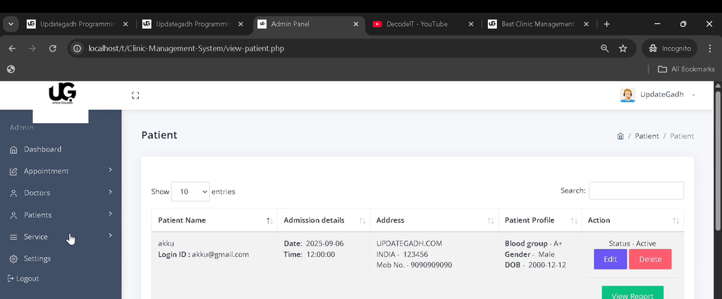Click the first Patient breadcrumb link

[647, 136]
